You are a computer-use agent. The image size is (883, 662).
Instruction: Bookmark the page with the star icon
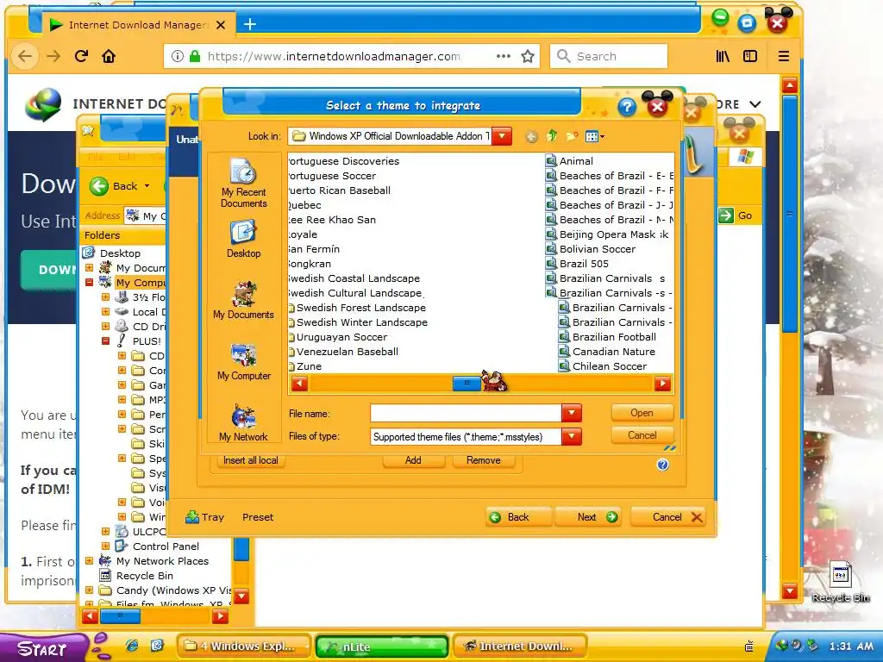coord(528,56)
